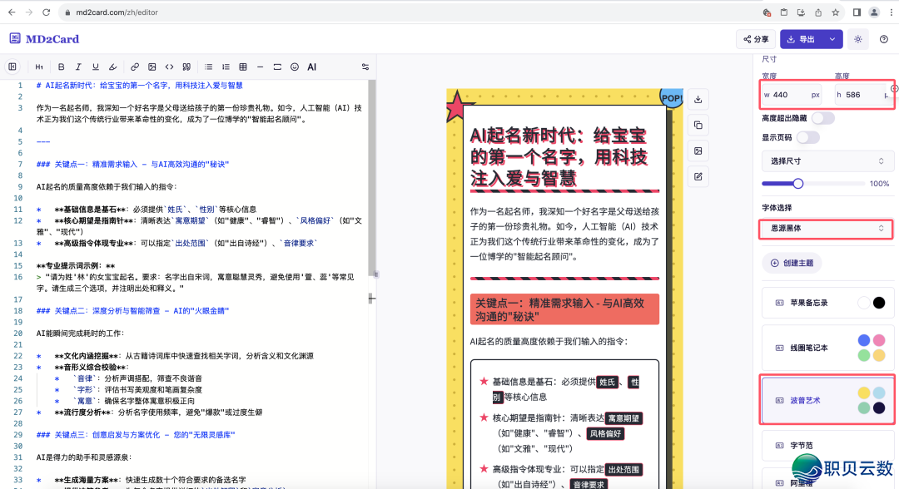The width and height of the screenshot is (899, 489).
Task: Insert a horizontal rule
Action: (261, 67)
